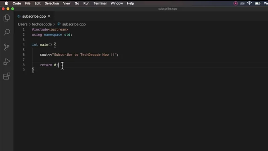
Task: Click the screen recording stop icon
Action: pyautogui.click(x=236, y=3)
